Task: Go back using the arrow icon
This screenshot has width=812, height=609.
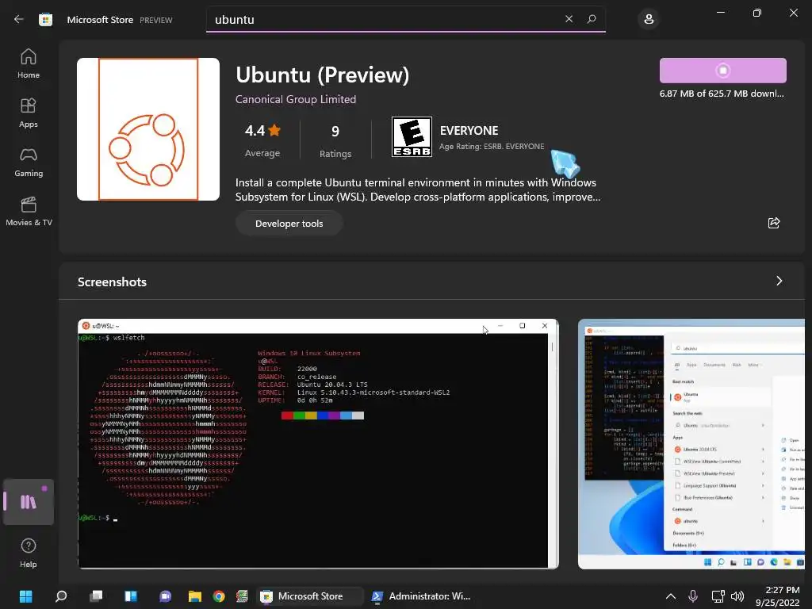Action: pos(19,19)
